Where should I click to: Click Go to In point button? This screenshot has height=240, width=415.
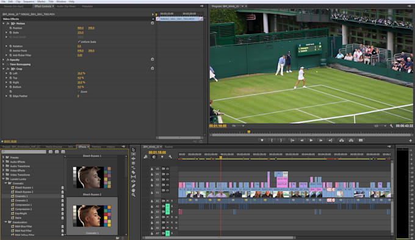coord(292,141)
